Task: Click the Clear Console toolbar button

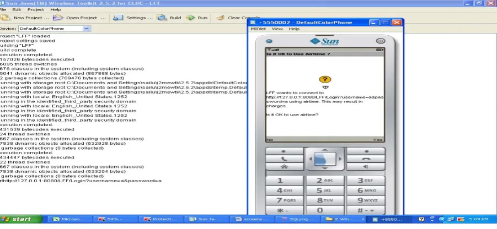Action: click(238, 18)
